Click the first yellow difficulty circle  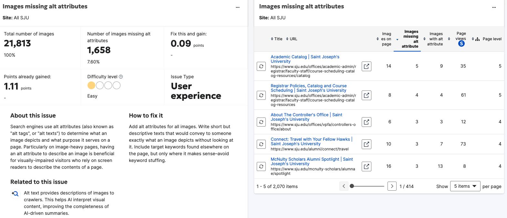pos(91,85)
